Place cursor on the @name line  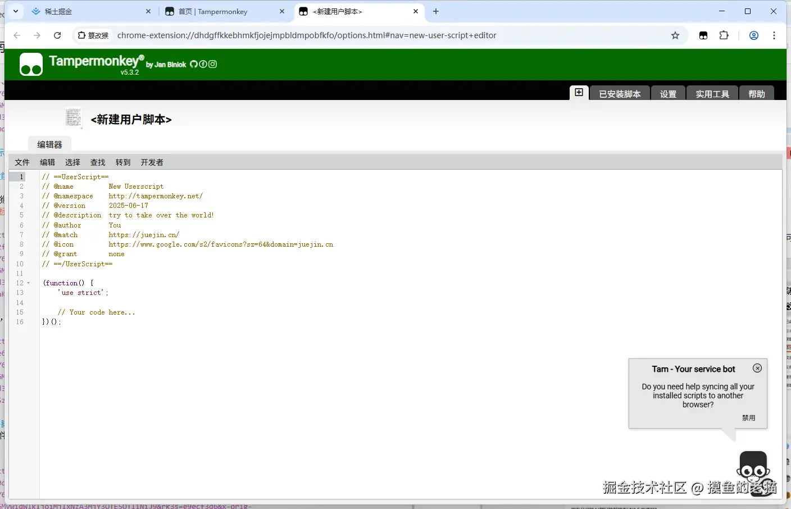(x=103, y=187)
